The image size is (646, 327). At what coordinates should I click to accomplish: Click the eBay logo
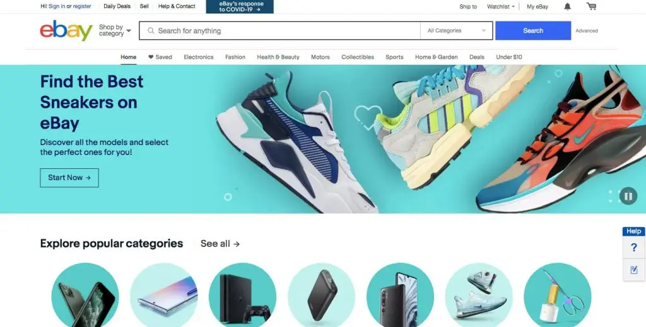(x=66, y=30)
